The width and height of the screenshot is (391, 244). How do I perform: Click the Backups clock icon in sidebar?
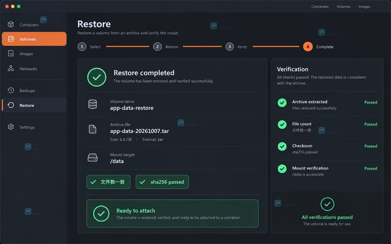tap(11, 90)
